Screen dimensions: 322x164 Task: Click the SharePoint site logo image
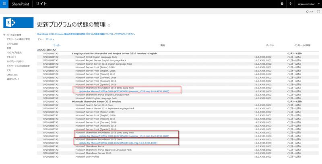coord(18,23)
